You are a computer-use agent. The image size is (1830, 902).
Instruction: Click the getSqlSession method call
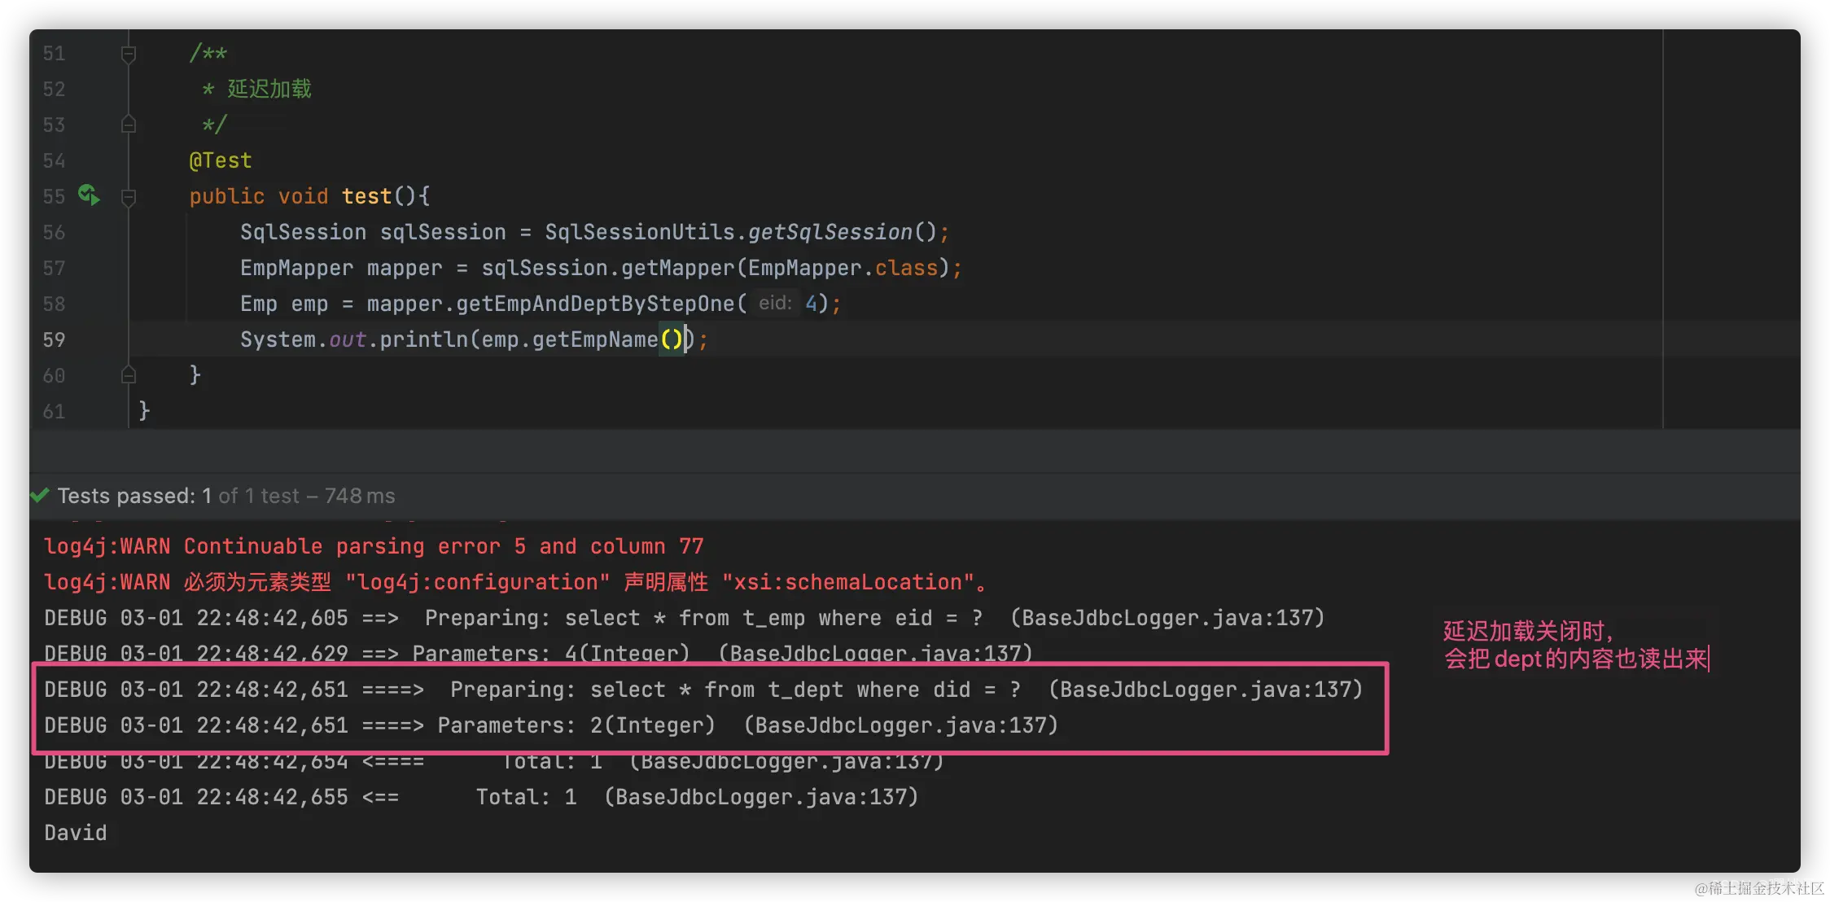click(x=830, y=232)
